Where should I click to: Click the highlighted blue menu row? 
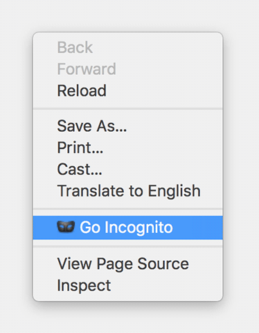(128, 228)
